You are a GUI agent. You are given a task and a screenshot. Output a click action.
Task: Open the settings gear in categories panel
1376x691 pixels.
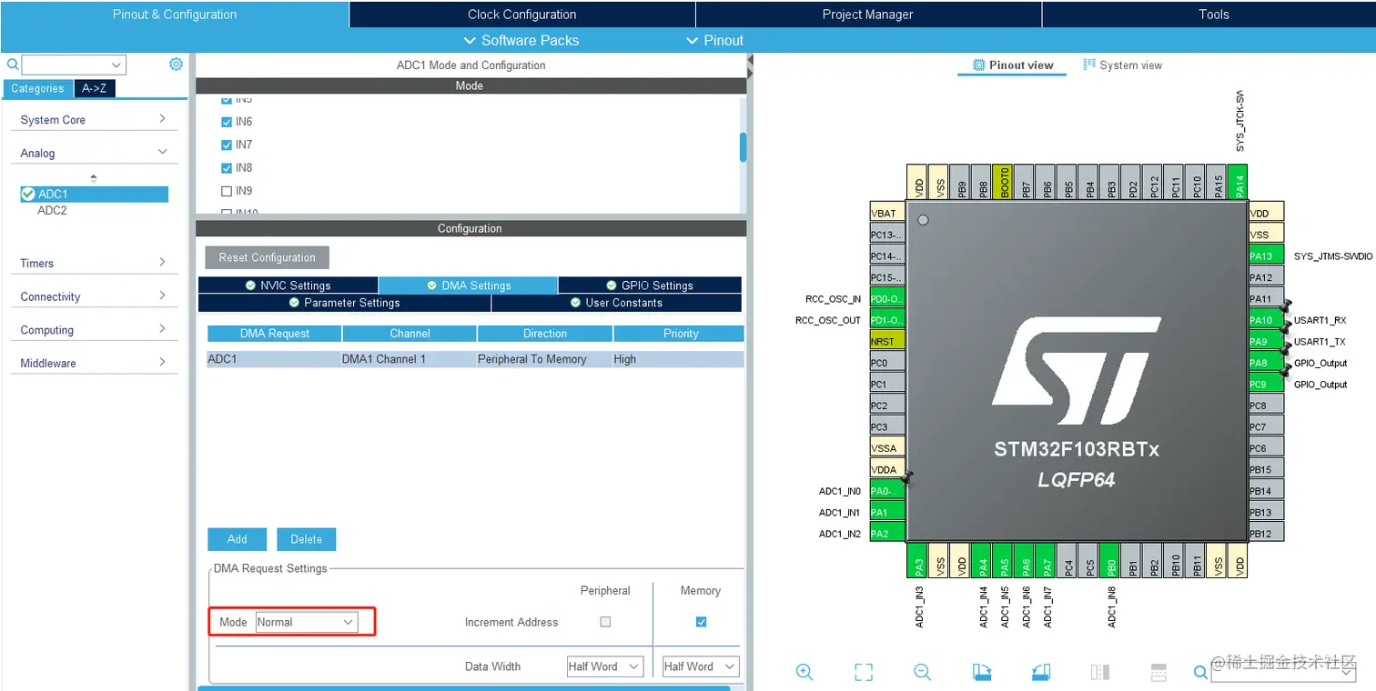point(176,65)
